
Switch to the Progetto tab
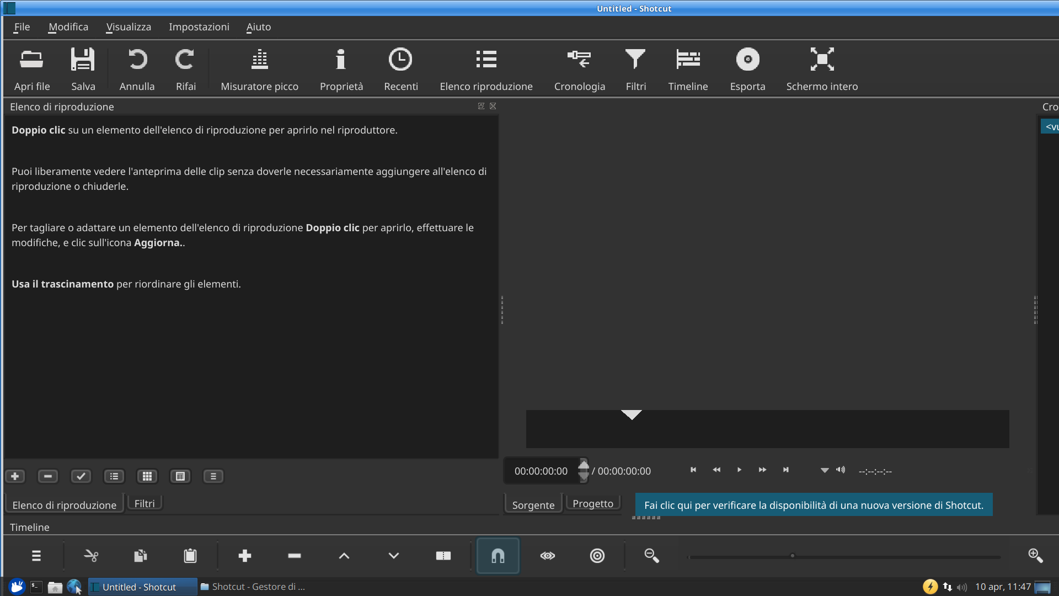coord(593,503)
